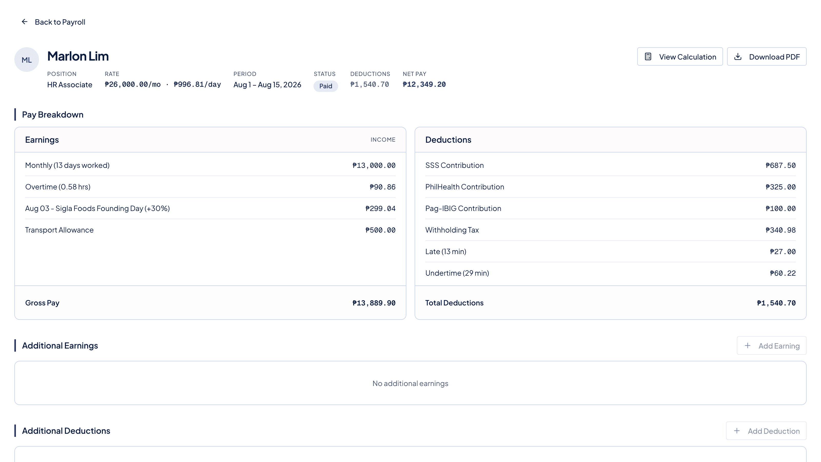
Task: Click the SSS Contribution row label
Action: [x=454, y=165]
